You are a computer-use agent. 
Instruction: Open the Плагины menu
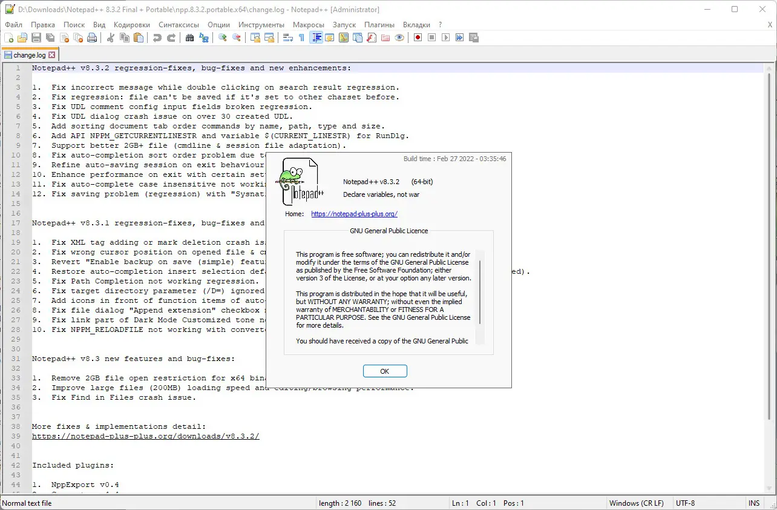[x=379, y=25]
